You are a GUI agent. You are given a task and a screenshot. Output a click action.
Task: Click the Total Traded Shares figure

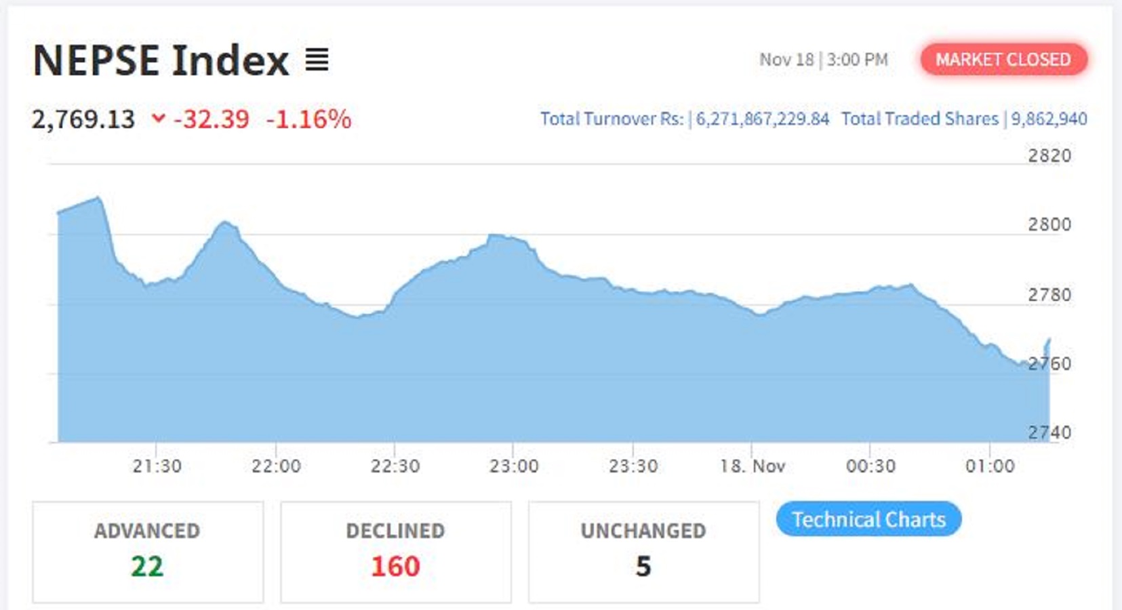[x=1049, y=119]
